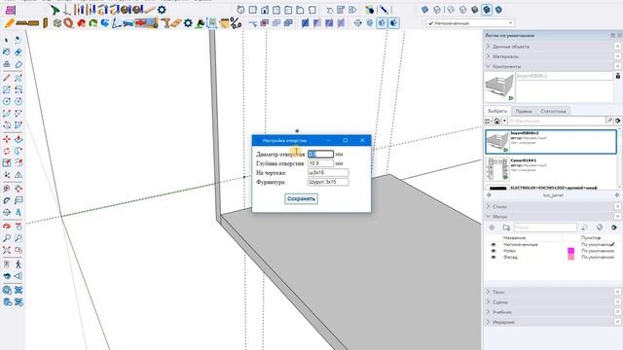Click the Сохранить button

(x=301, y=198)
